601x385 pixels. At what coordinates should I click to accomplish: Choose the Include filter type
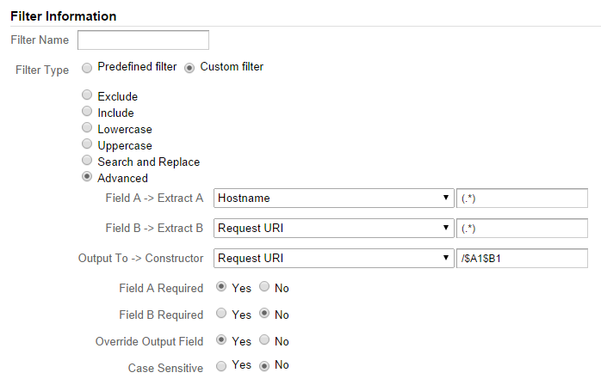tap(86, 113)
